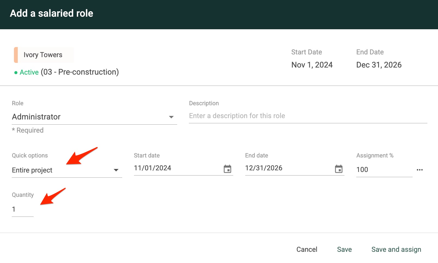The height and width of the screenshot is (263, 438).
Task: Expand the Quick options dropdown arrow
Action: [116, 170]
